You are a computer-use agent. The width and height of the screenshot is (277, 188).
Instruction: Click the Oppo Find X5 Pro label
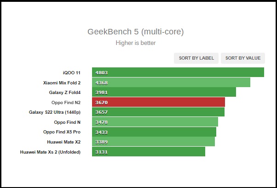(62, 132)
